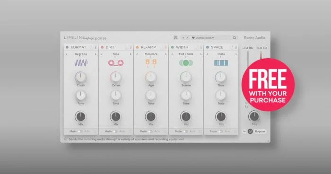Disable the RE-AMP module power dot
Viewport: 331px width, 174px height.
coord(137,47)
